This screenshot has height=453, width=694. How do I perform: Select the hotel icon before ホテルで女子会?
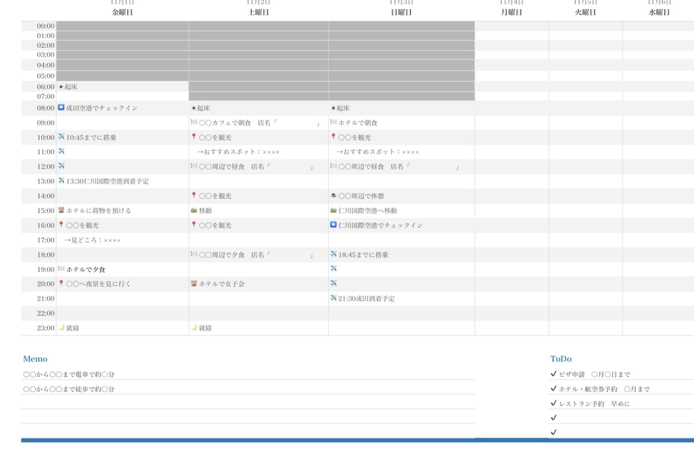coord(193,284)
